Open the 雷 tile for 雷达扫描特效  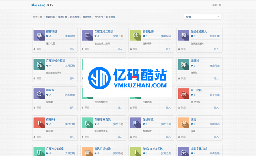point(87,151)
